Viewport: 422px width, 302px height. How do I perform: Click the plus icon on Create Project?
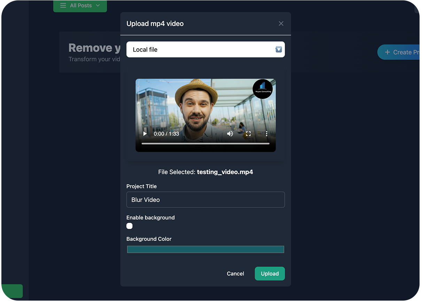click(x=387, y=52)
